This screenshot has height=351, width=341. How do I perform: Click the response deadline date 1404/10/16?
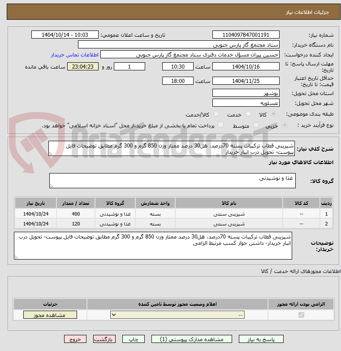coord(246,66)
